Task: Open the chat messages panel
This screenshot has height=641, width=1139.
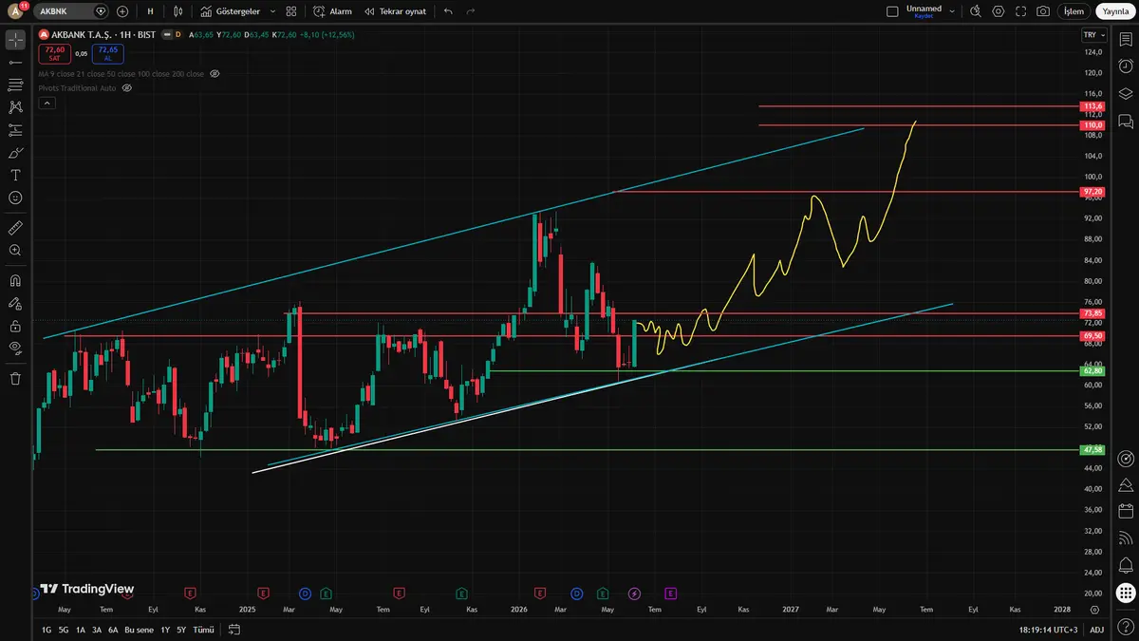Action: pos(1125,121)
